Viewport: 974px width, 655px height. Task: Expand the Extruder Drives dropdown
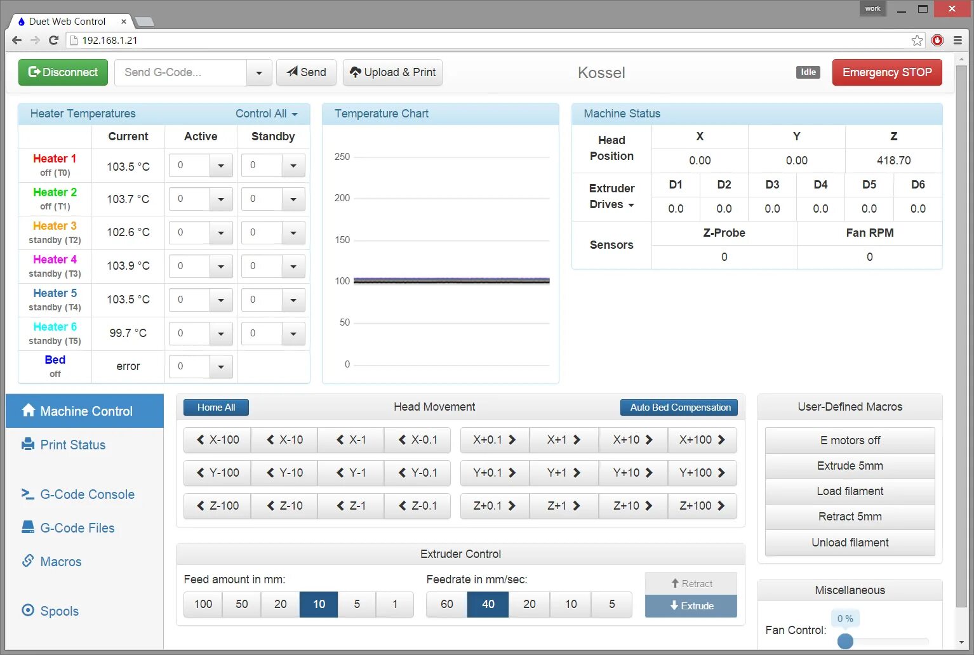[x=611, y=196]
